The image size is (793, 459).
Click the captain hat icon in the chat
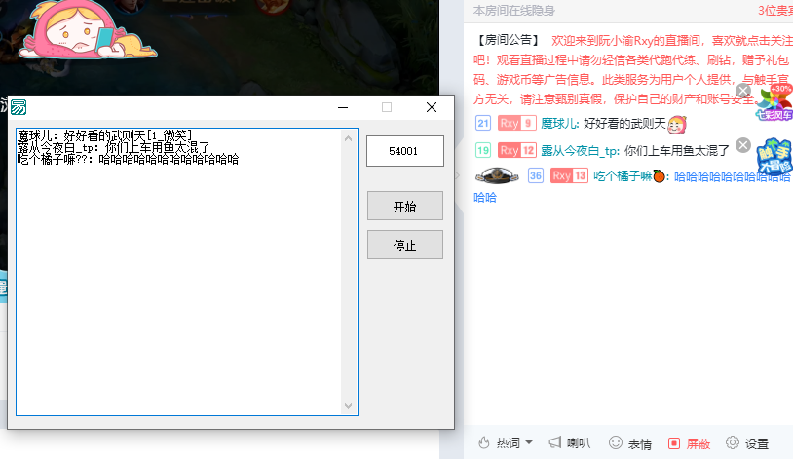[x=497, y=175]
